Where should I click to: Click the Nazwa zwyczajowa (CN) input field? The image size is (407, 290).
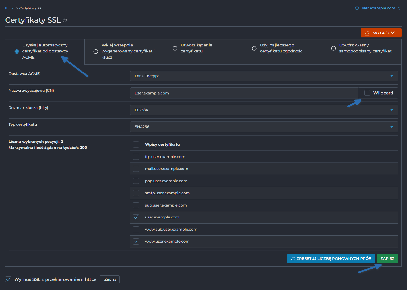(x=243, y=93)
